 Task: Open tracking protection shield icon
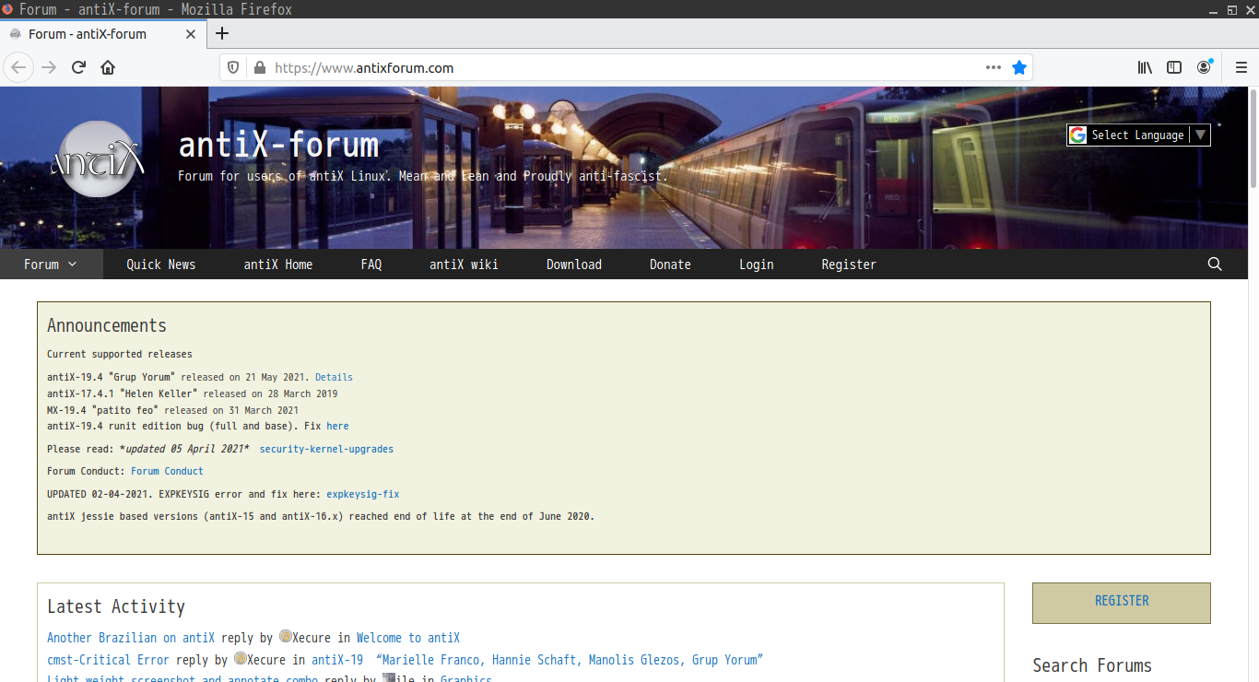tap(233, 67)
